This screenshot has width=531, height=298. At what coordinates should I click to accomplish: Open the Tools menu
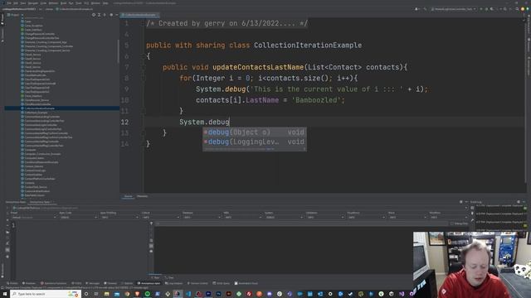[79, 3]
